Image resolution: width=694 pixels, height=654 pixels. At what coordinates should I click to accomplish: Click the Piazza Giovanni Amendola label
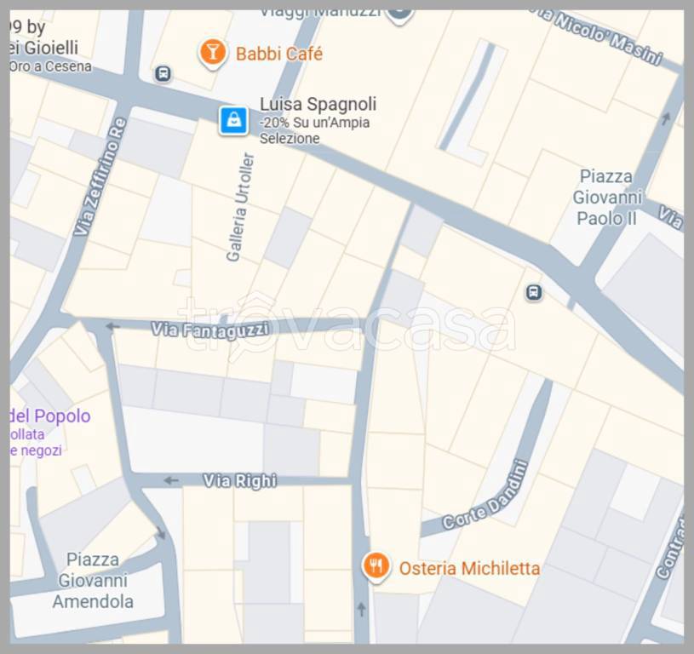pyautogui.click(x=93, y=581)
